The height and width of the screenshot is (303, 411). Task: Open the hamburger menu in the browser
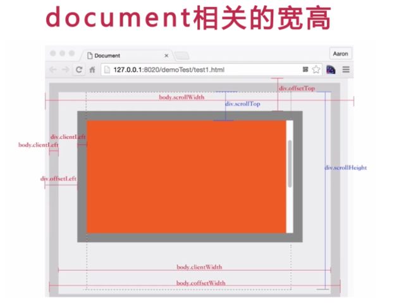click(x=346, y=69)
